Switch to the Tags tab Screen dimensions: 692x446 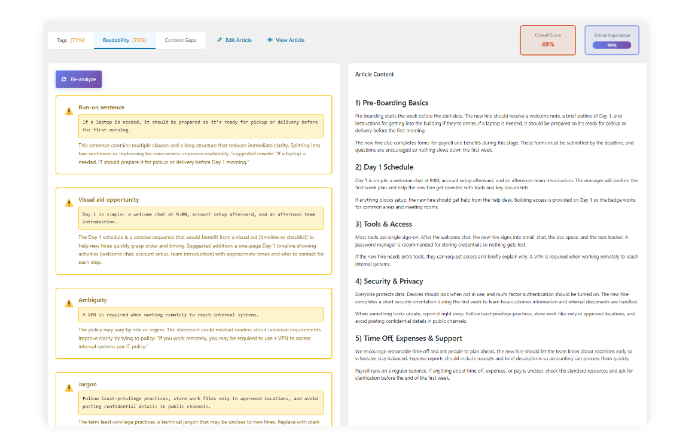71,40
